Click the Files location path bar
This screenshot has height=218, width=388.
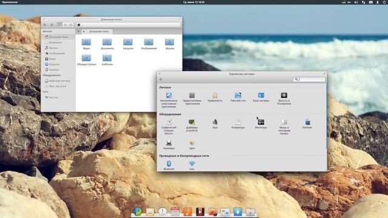point(129,25)
